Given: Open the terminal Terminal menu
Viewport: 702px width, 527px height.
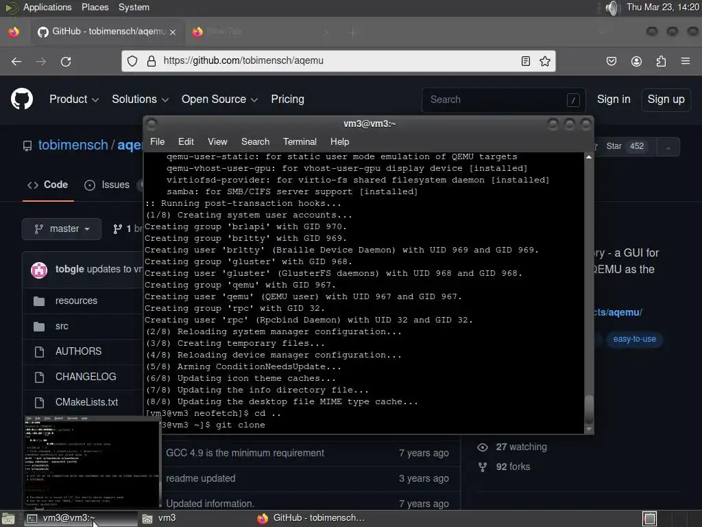Looking at the screenshot, I should coord(300,141).
